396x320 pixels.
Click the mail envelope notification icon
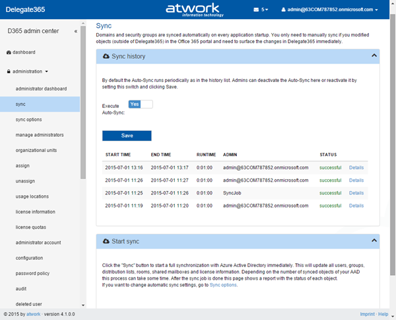[256, 10]
